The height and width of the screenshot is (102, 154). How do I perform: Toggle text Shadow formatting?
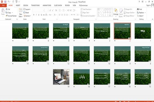(41, 15)
